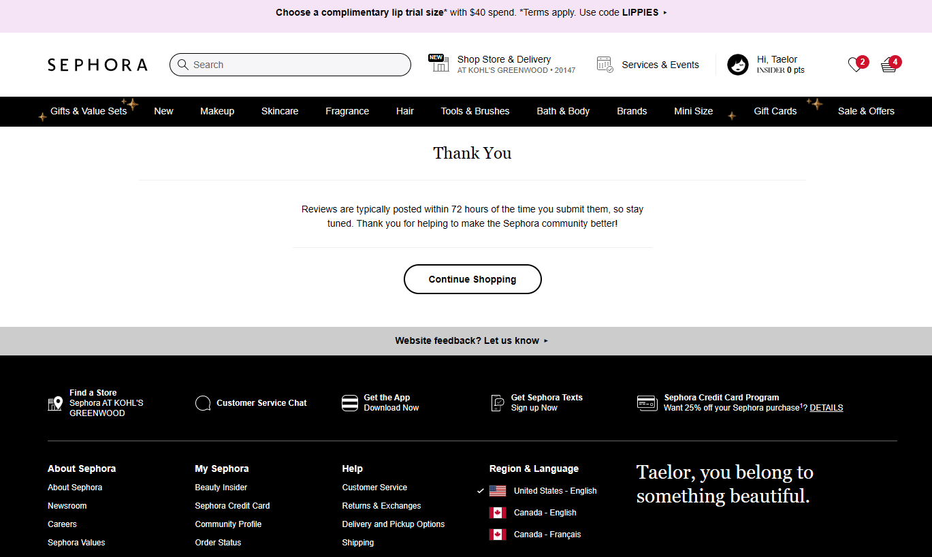Expand the LIPPIES promo banner arrow
The width and height of the screenshot is (932, 557).
pos(665,13)
